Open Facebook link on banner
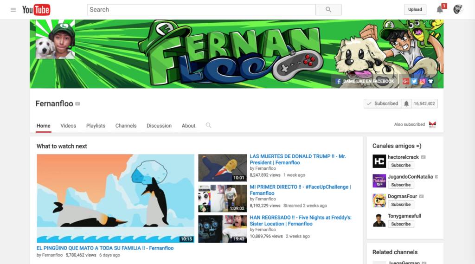This screenshot has width=475, height=264. click(x=338, y=81)
